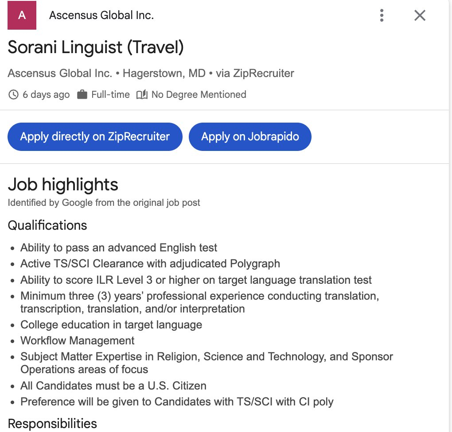Click the Ascensus Global company logo avatar
The height and width of the screenshot is (432, 452).
(22, 15)
